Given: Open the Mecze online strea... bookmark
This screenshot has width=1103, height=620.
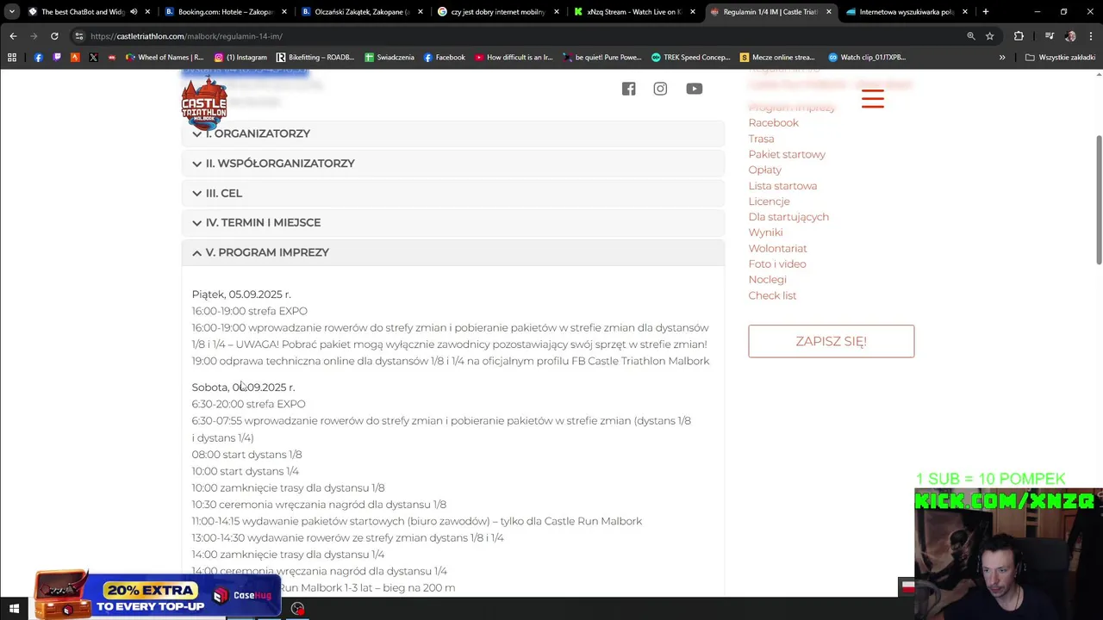Looking at the screenshot, I should (x=778, y=57).
